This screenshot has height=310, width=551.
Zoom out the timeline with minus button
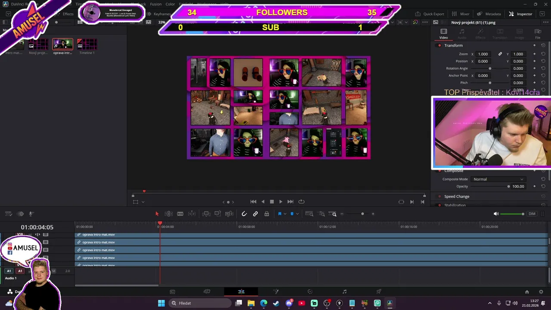click(342, 214)
